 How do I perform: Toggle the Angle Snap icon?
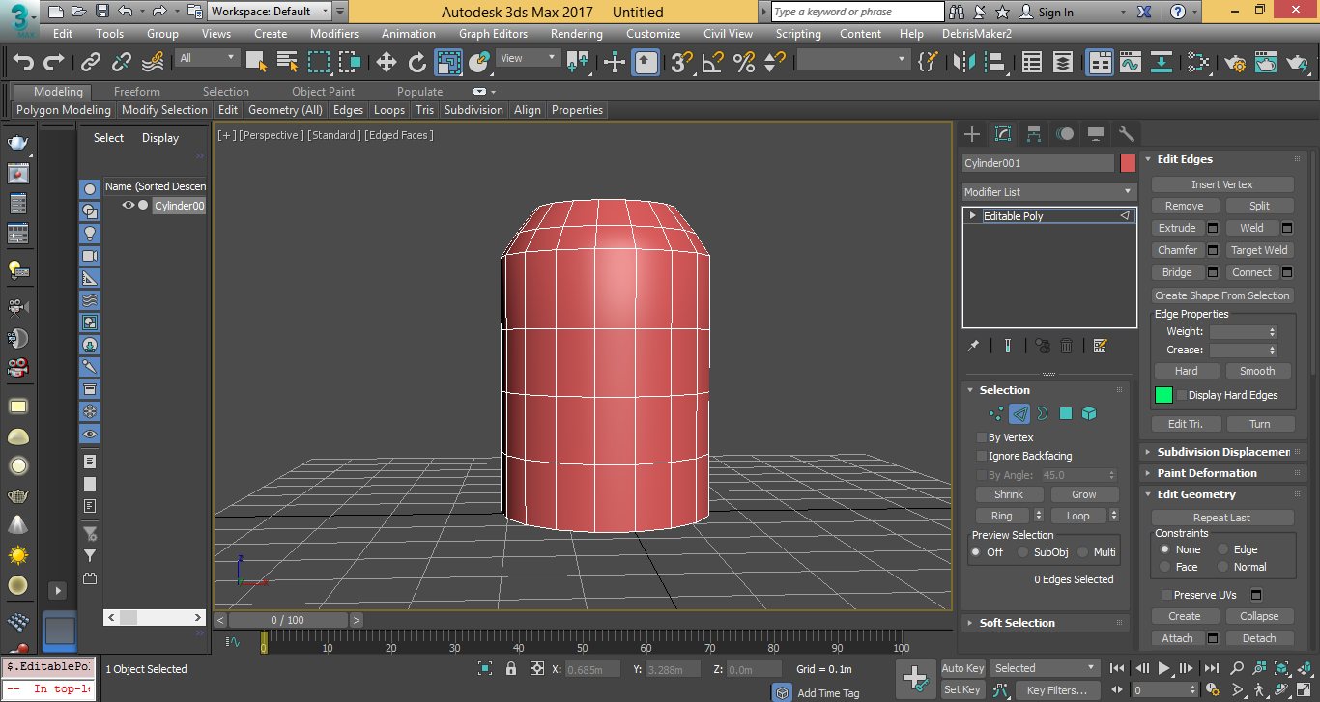coord(712,62)
